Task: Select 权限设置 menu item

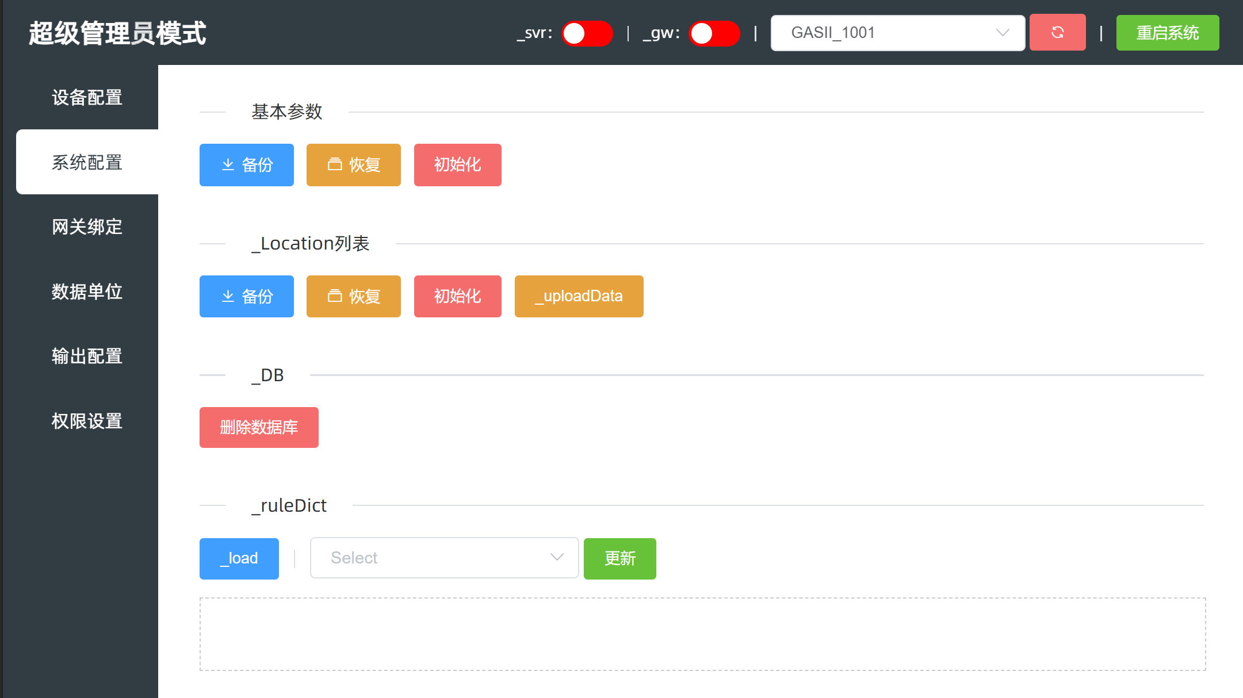Action: click(87, 421)
